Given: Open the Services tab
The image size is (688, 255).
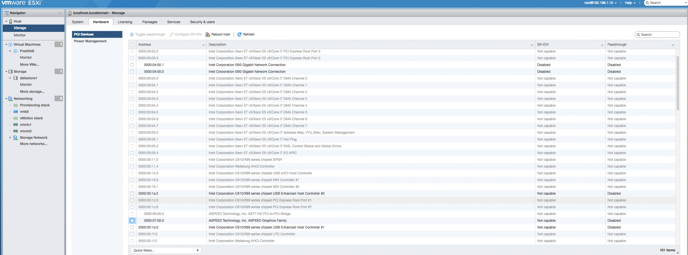Looking at the screenshot, I should [174, 22].
